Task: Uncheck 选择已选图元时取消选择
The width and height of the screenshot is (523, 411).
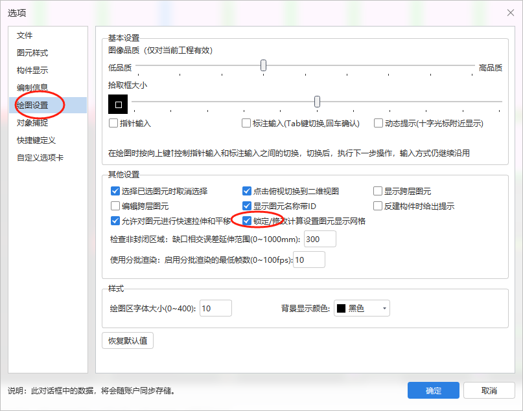Action: 115,191
